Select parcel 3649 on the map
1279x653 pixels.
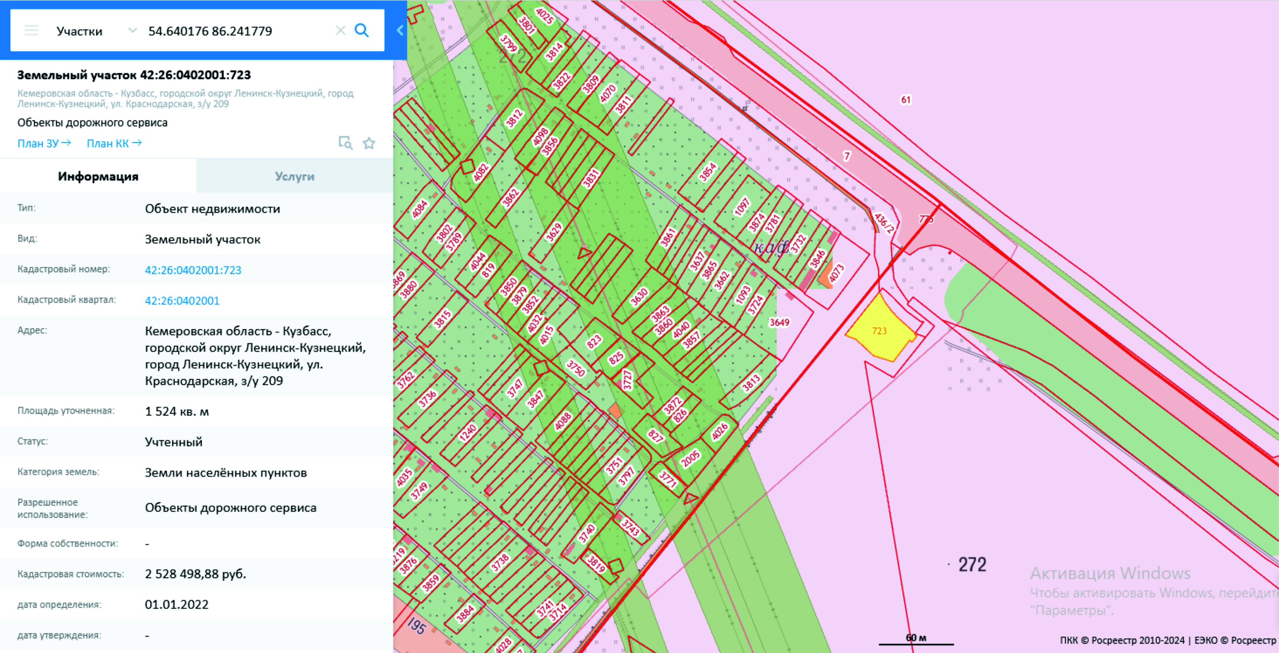[780, 323]
